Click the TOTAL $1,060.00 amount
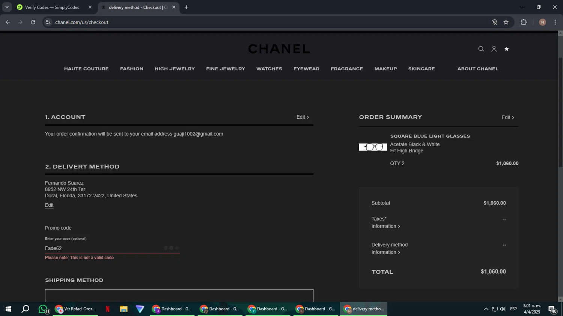Image resolution: width=563 pixels, height=316 pixels. click(493, 272)
